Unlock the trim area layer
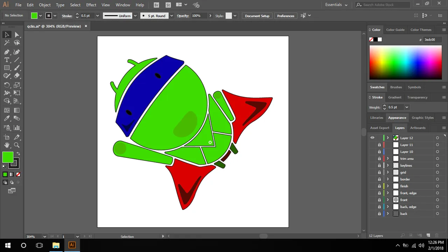Image resolution: width=448 pixels, height=252 pixels. click(x=379, y=159)
